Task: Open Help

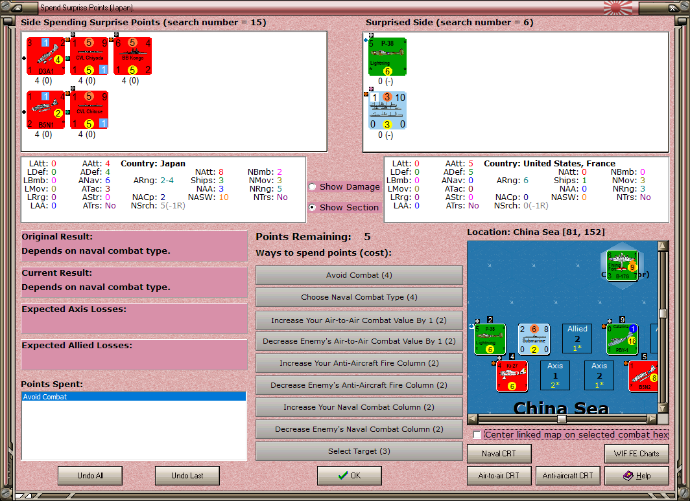Action: point(637,476)
